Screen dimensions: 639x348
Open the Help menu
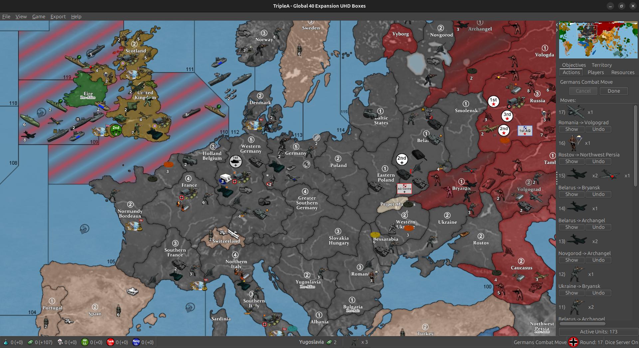(76, 16)
